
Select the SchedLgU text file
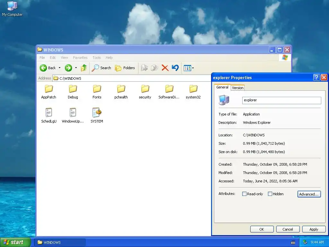(49, 115)
